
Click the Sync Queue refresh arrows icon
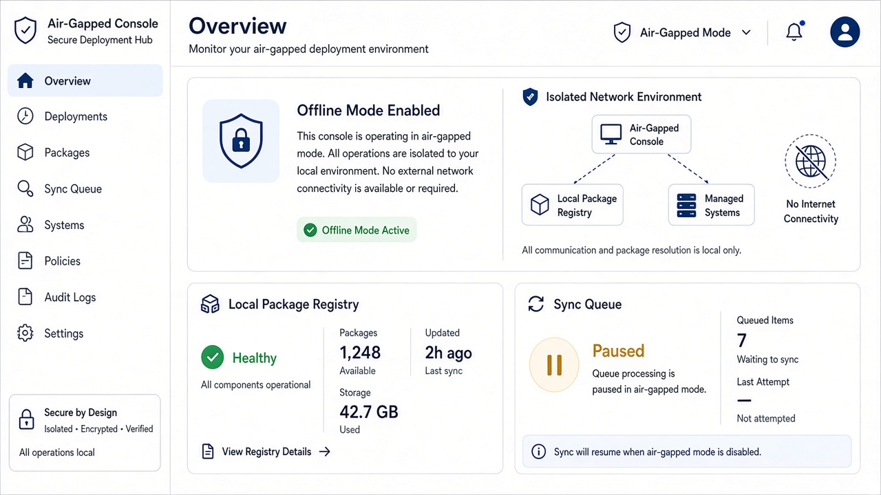pos(536,305)
